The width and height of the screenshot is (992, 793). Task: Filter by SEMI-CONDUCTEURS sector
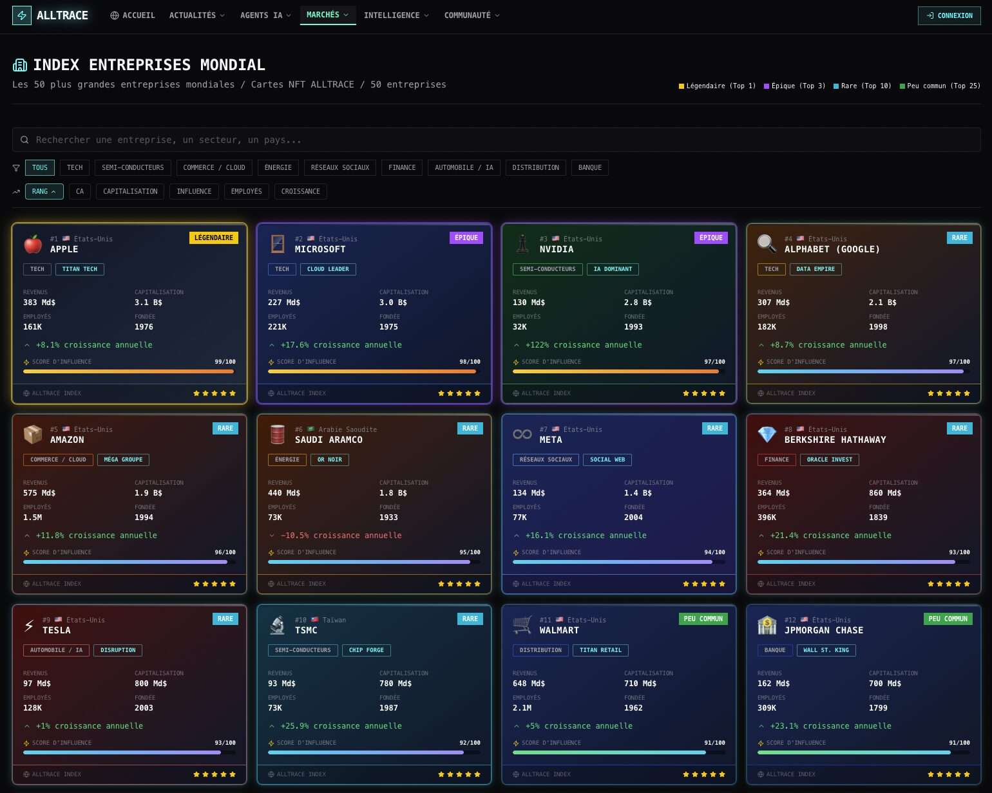click(133, 168)
